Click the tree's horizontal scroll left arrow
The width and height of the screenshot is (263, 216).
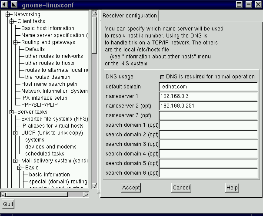(x=3, y=194)
